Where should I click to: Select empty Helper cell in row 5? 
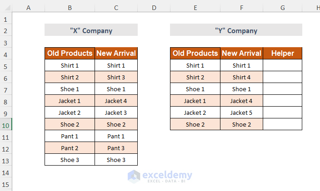click(282, 65)
